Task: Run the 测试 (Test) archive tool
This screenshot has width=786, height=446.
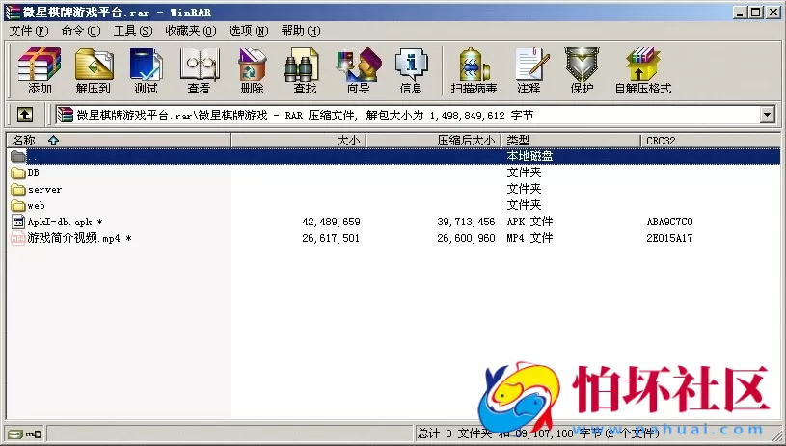Action: 146,70
